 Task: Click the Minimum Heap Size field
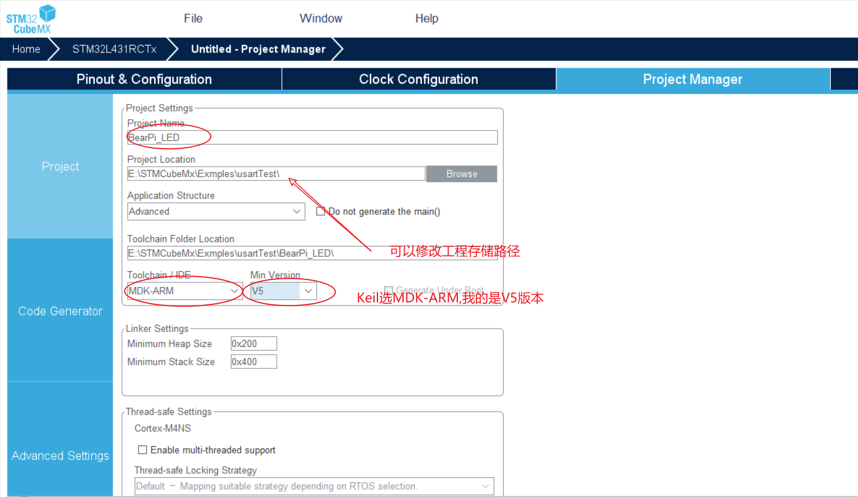click(254, 344)
